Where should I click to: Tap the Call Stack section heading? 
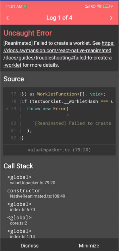[x=18, y=166]
